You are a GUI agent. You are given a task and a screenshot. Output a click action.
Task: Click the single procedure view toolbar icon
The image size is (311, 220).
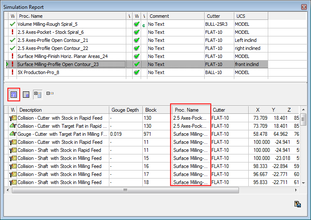pos(26,94)
